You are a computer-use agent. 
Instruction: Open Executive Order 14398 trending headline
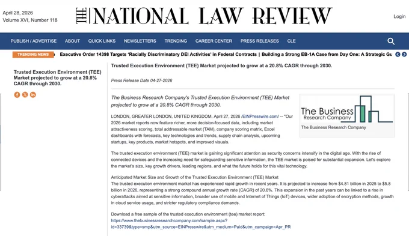pyautogui.click(x=158, y=55)
